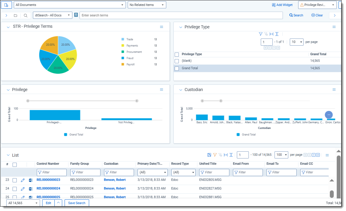The image size is (346, 211).
Task: Check the (blank) row checkbox in Privilege Type
Action: (177, 61)
